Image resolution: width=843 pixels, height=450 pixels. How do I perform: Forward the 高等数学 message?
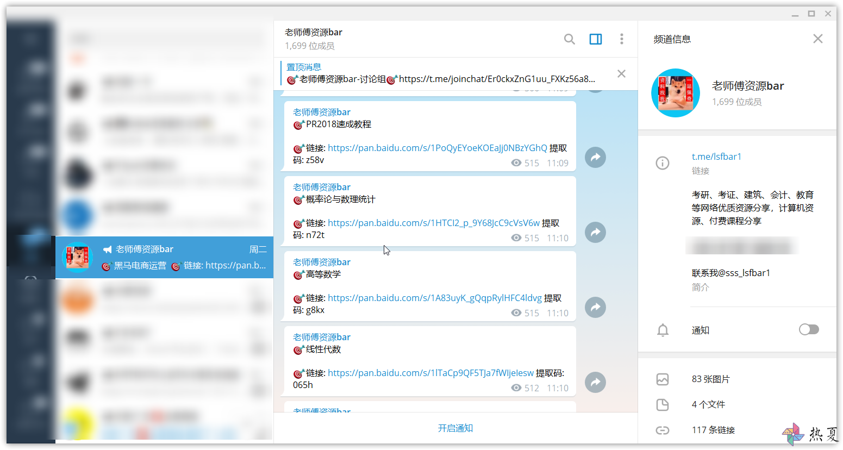click(596, 308)
